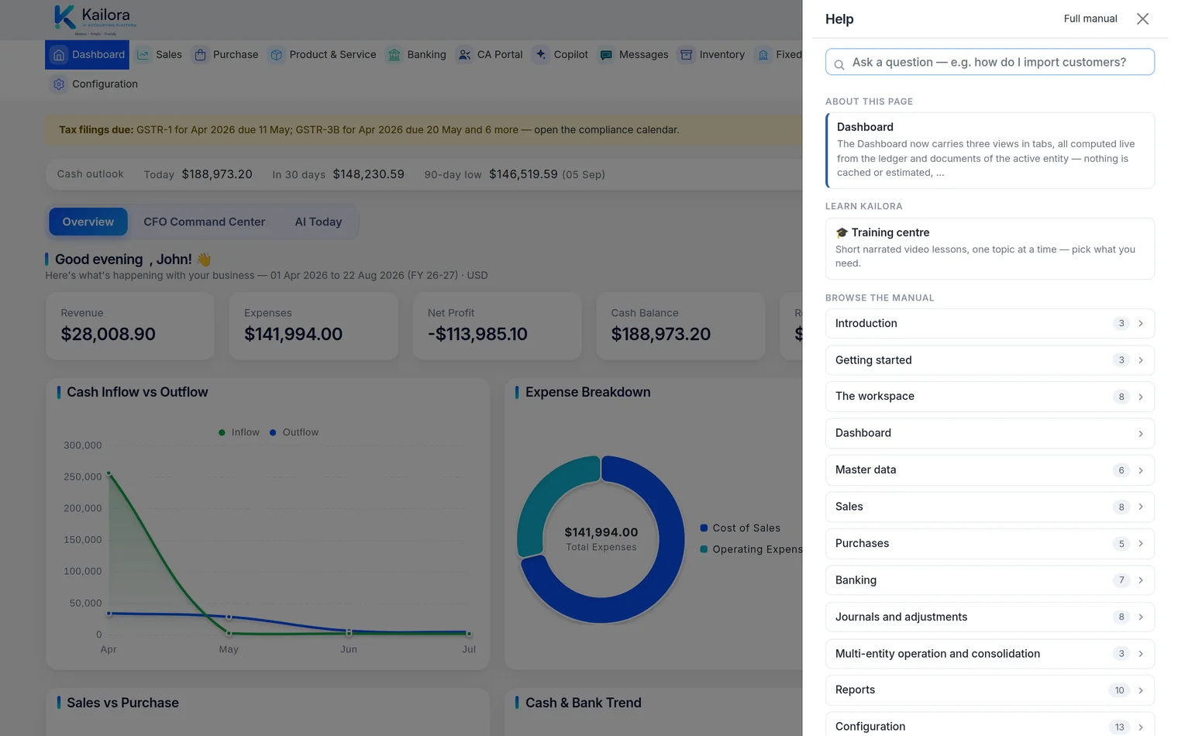1178x736 pixels.
Task: Click the Product & Service box icon
Action: pyautogui.click(x=277, y=55)
